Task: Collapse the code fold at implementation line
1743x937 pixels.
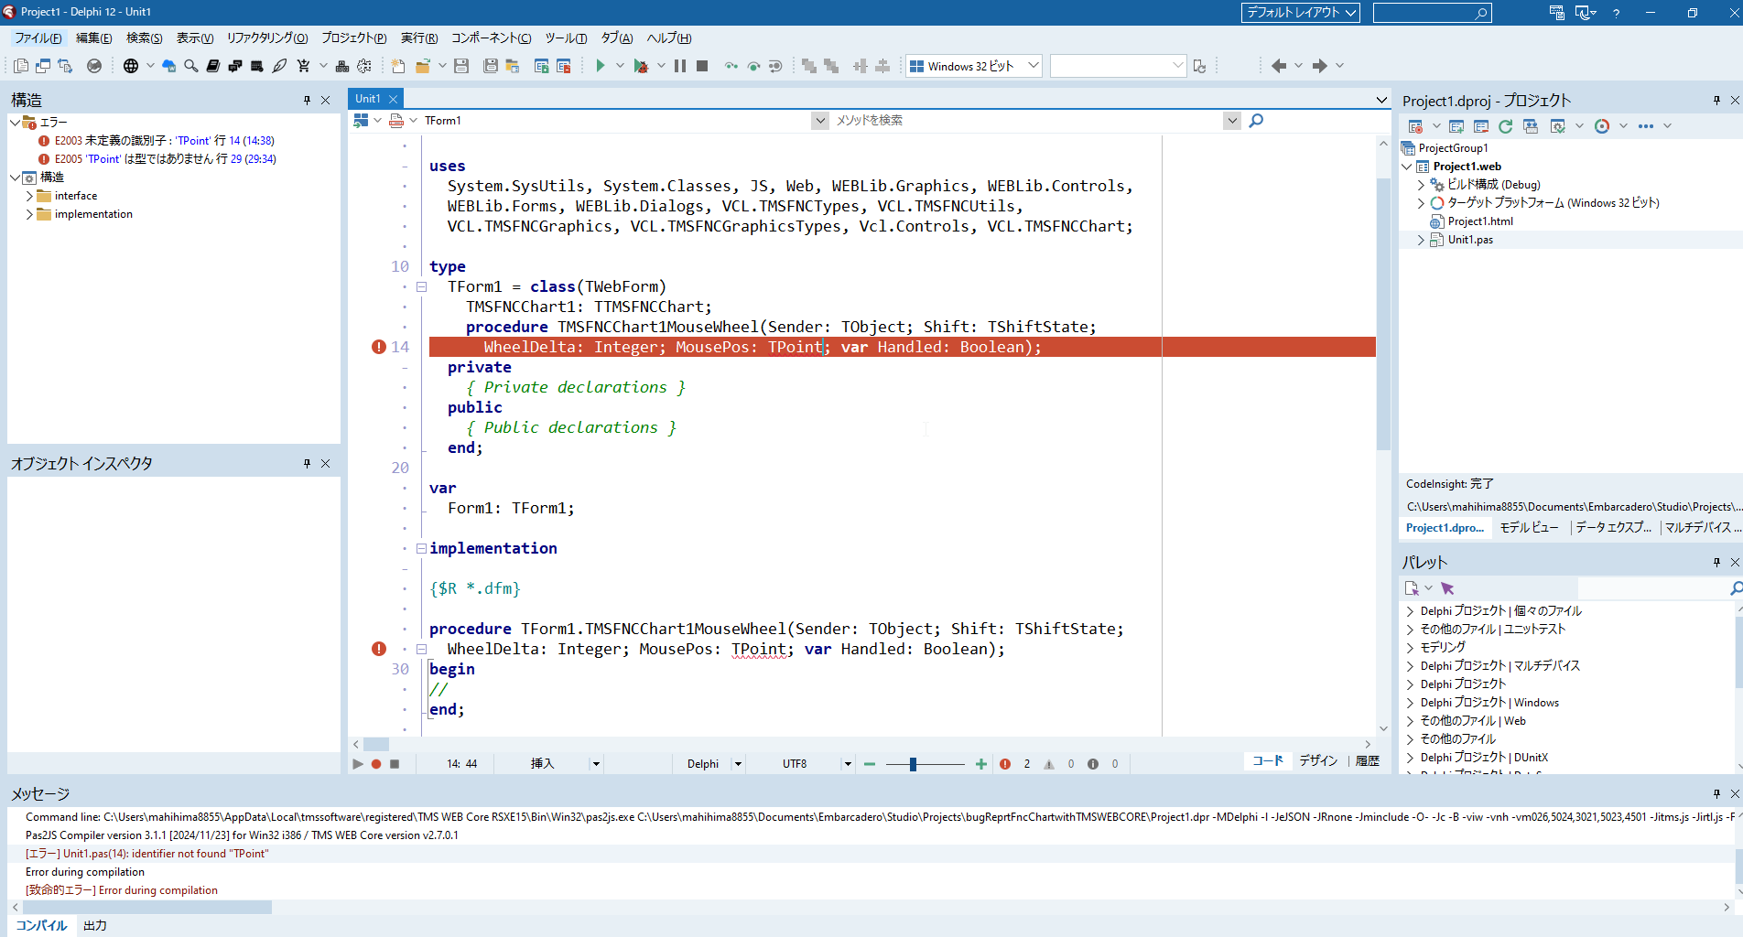Action: (421, 549)
